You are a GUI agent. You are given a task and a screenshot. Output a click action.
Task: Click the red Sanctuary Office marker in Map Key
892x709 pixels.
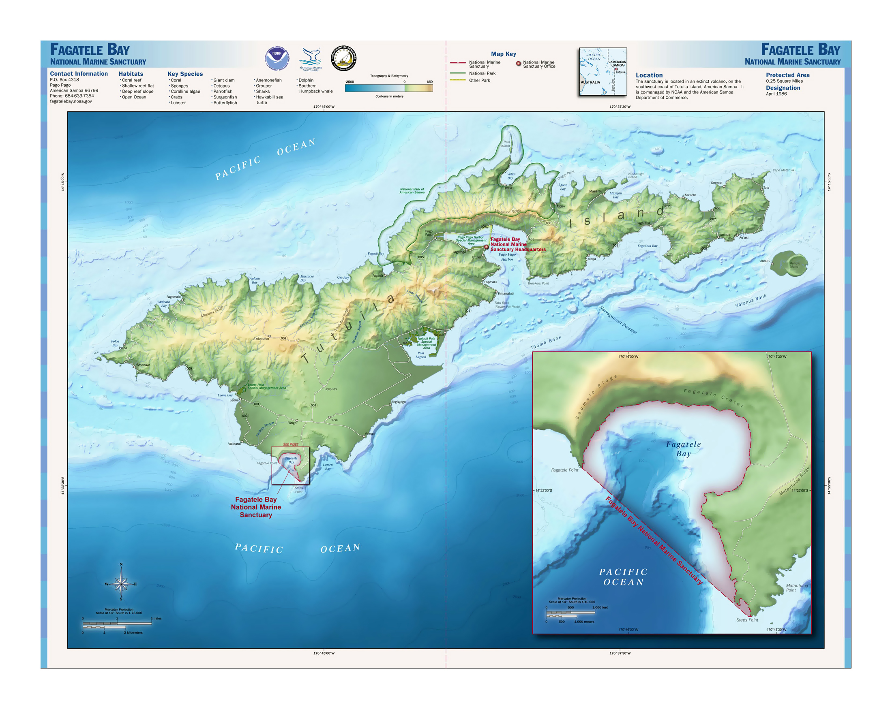518,64
